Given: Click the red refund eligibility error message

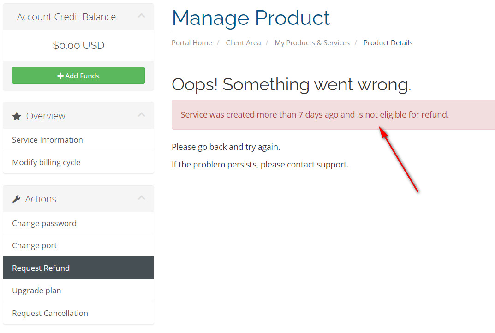Looking at the screenshot, I should click(315, 115).
